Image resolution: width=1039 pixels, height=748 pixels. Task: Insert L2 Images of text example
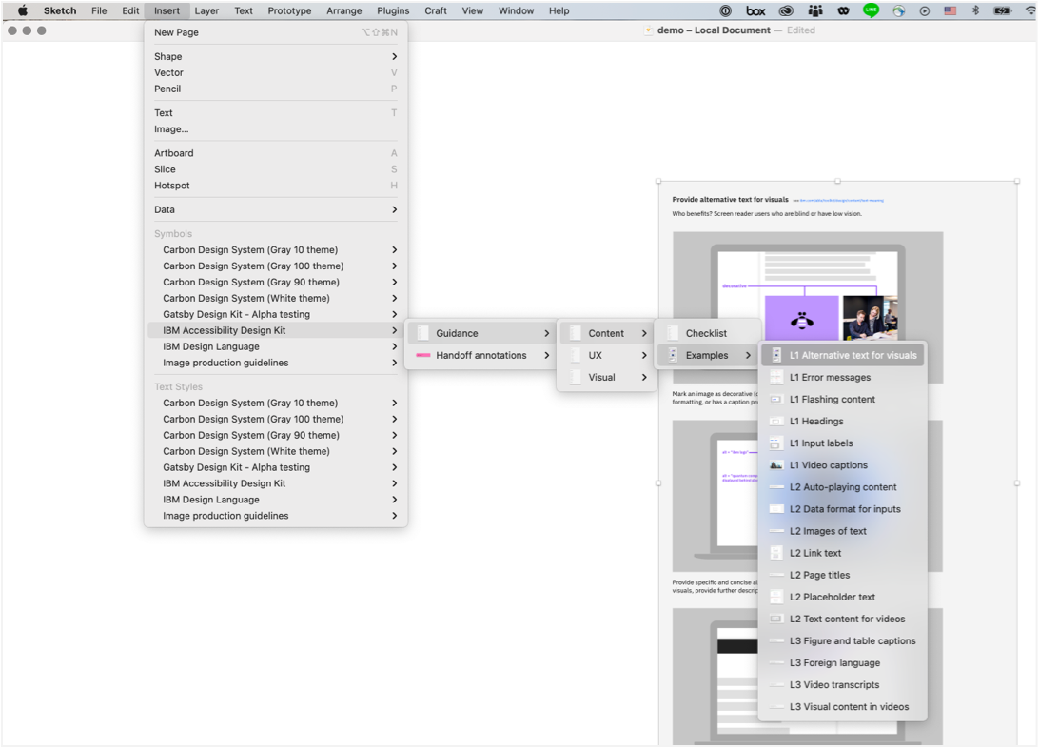click(x=842, y=531)
